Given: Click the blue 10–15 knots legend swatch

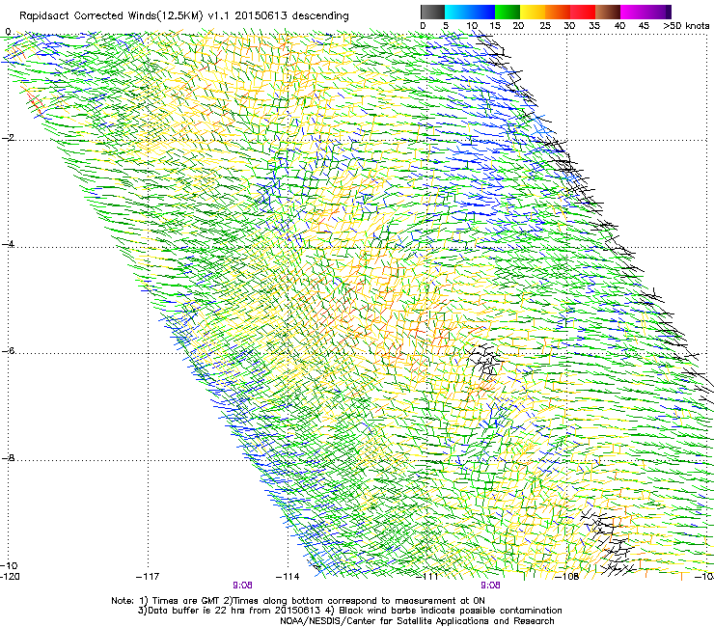Looking at the screenshot, I should click(x=481, y=12).
